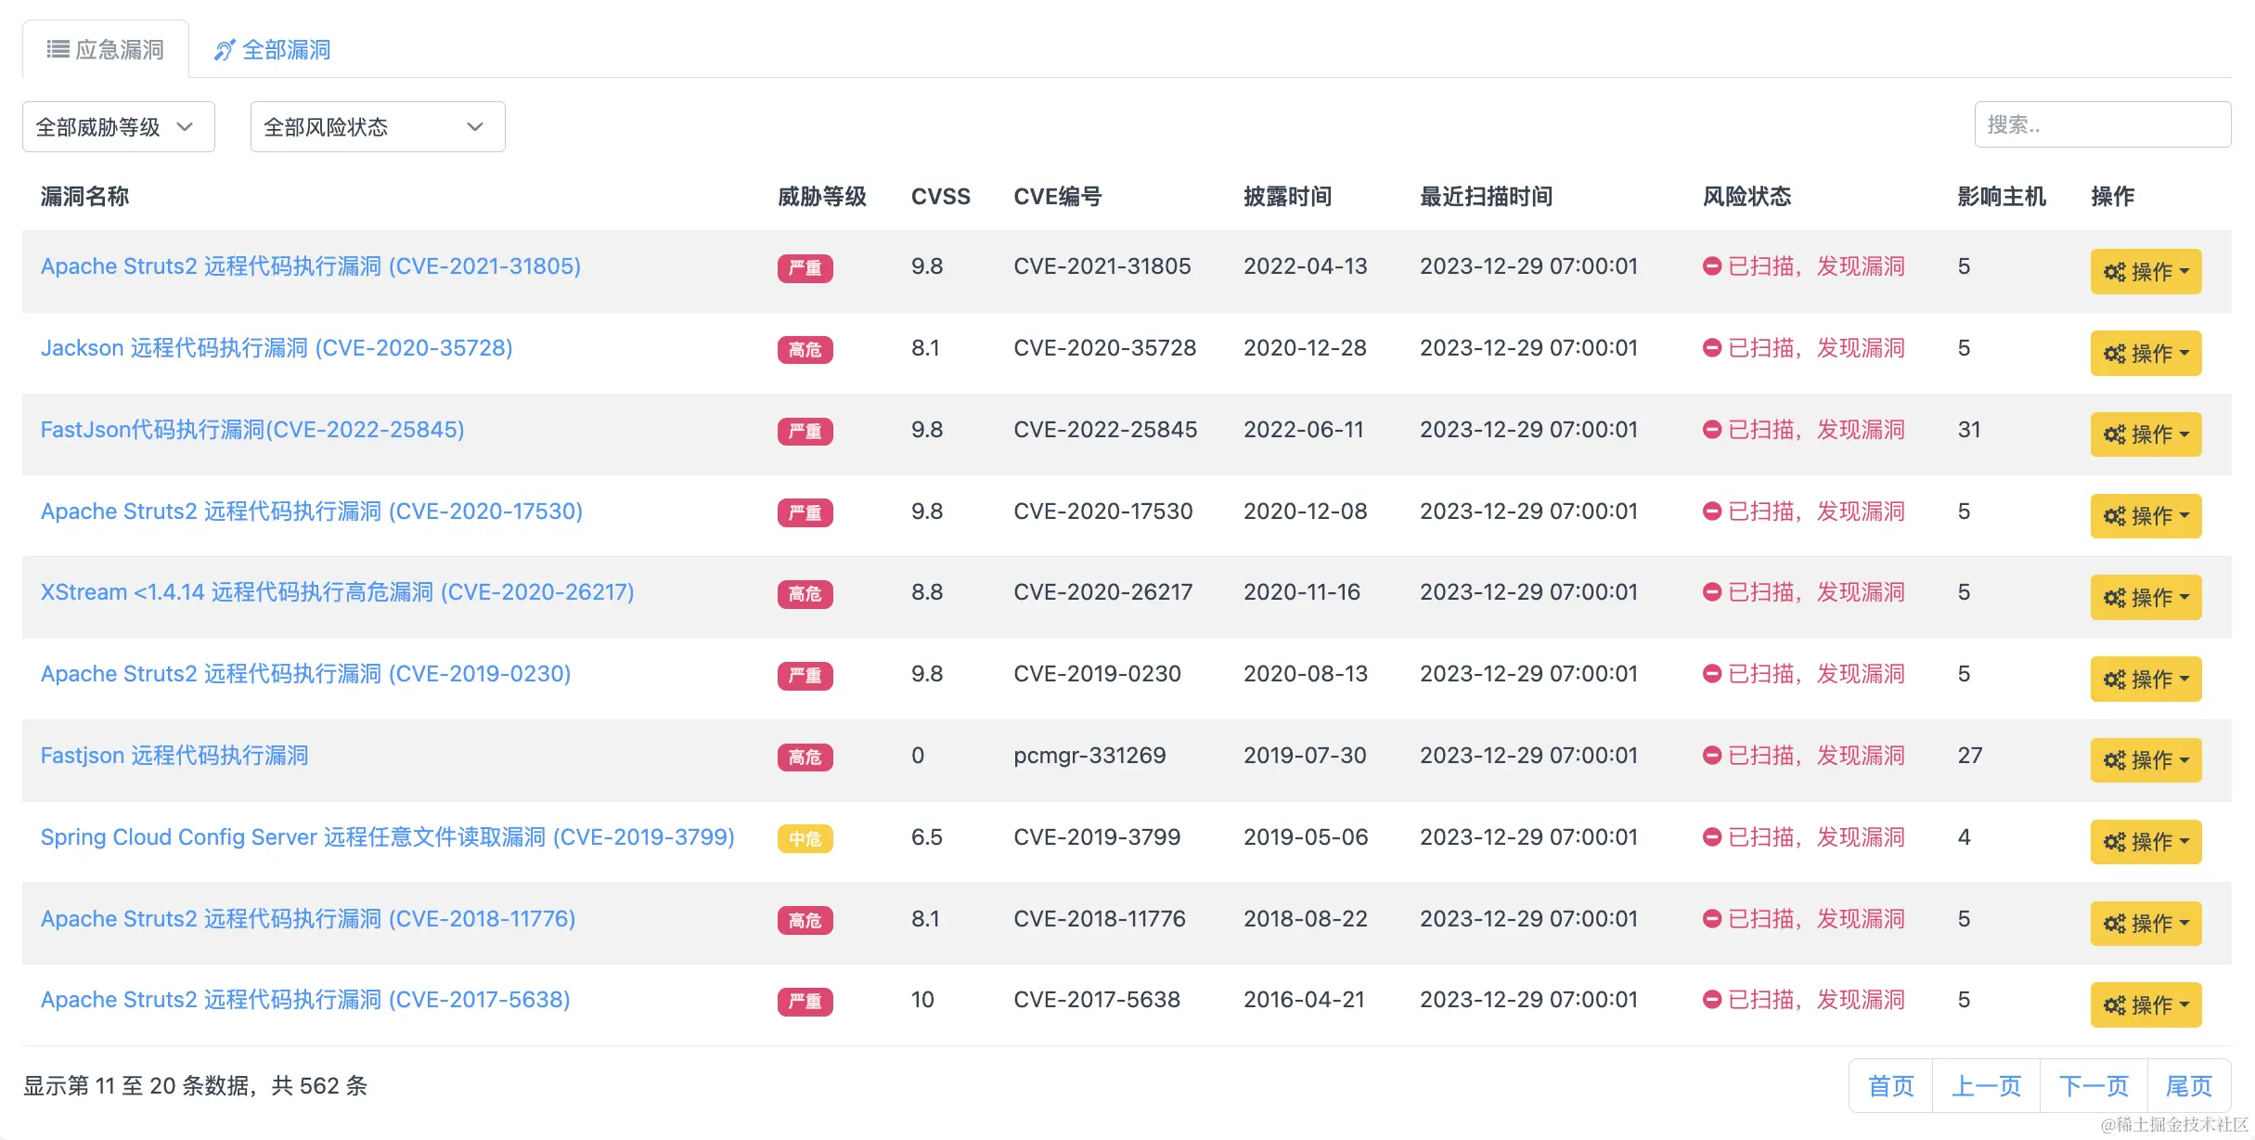Click the 严重 badge for CVE-2019-0230

click(x=805, y=676)
